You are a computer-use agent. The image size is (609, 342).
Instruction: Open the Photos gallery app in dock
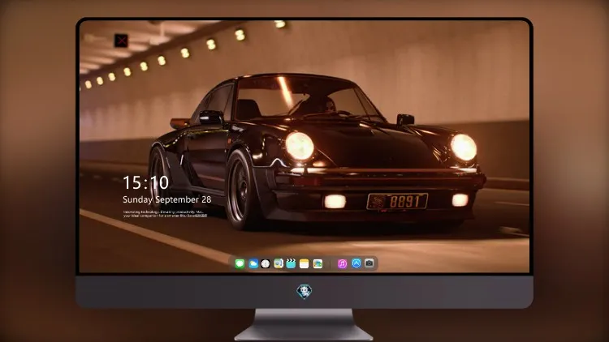pyautogui.click(x=317, y=263)
